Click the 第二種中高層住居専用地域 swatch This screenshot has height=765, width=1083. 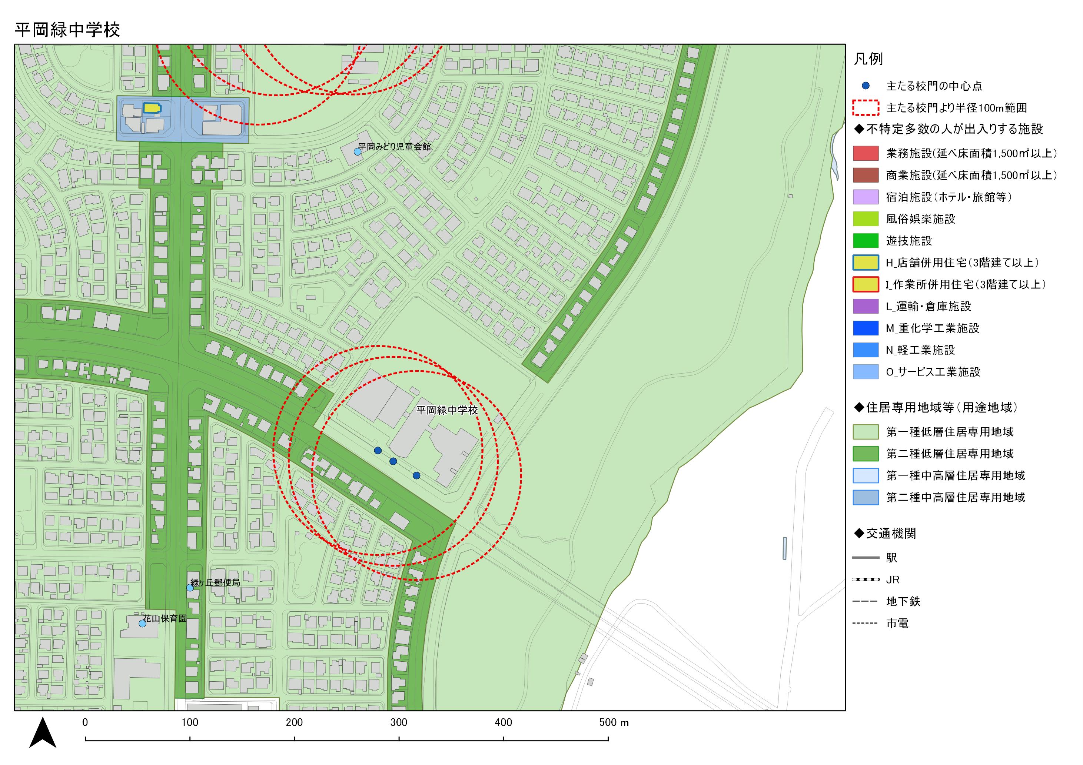coord(866,497)
